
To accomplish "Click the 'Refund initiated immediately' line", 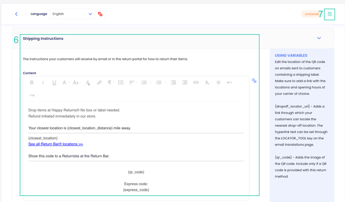I will [62, 117].
